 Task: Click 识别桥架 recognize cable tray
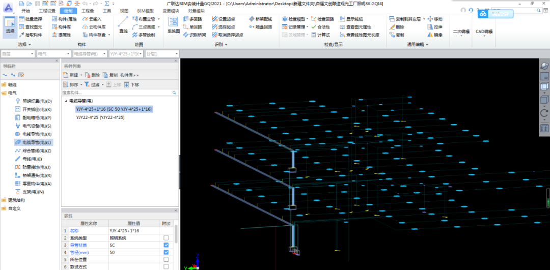pos(195,35)
